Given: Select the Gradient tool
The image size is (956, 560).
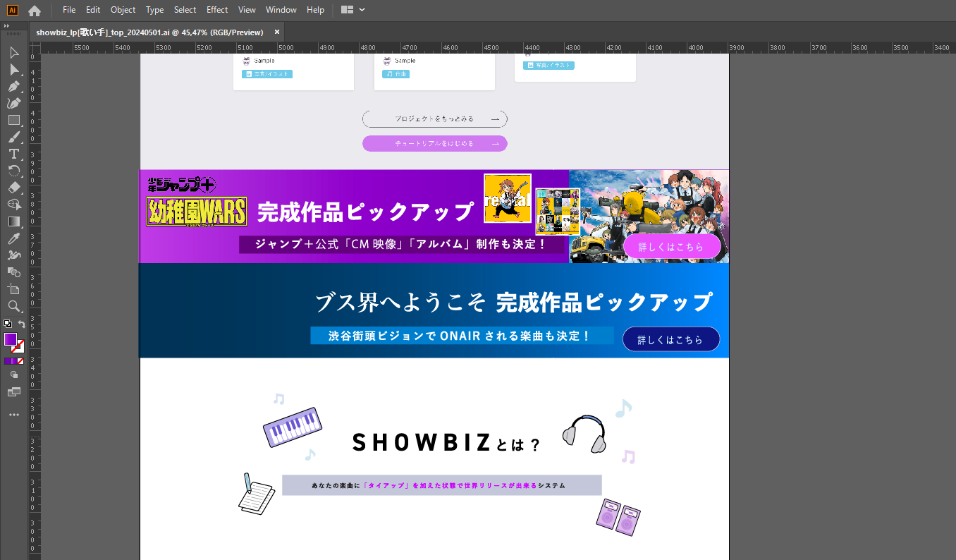Looking at the screenshot, I should (14, 221).
